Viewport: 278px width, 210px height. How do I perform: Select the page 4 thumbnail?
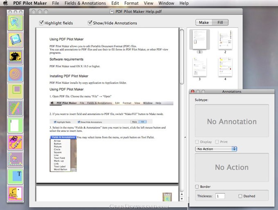(225, 67)
